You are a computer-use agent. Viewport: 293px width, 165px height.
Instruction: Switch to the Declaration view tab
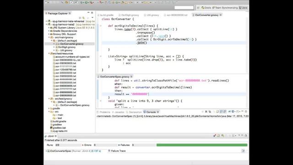(134, 112)
